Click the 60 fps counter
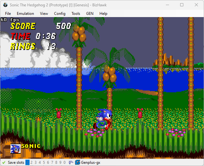 10,20
